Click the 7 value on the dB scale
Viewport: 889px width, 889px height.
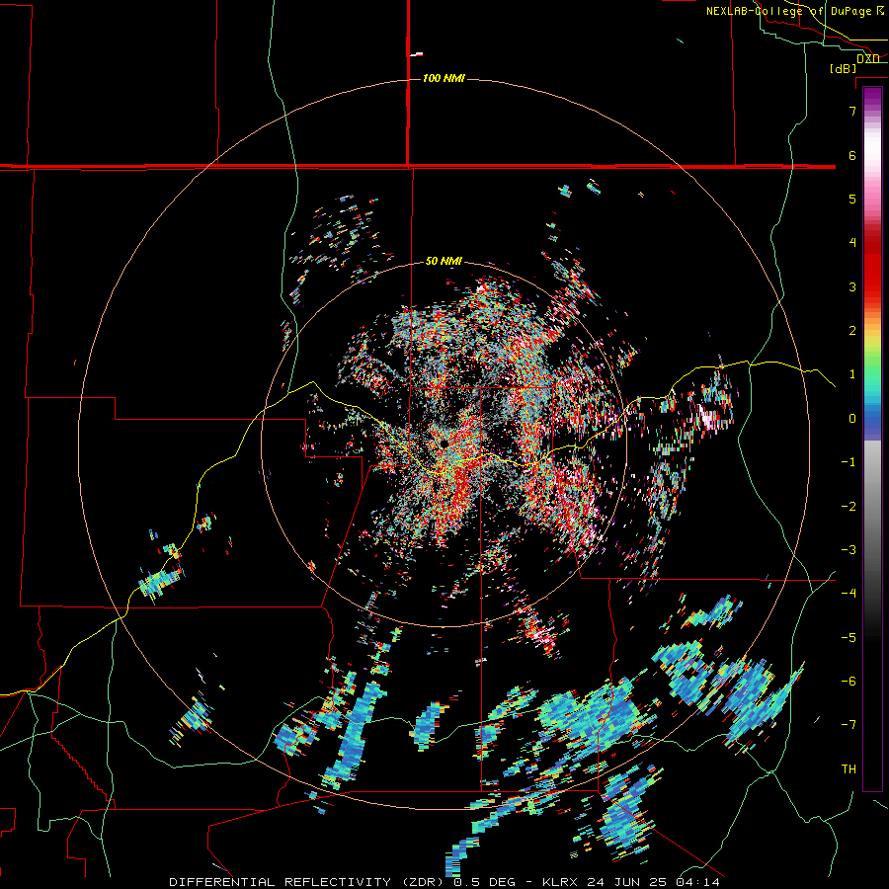(x=852, y=111)
